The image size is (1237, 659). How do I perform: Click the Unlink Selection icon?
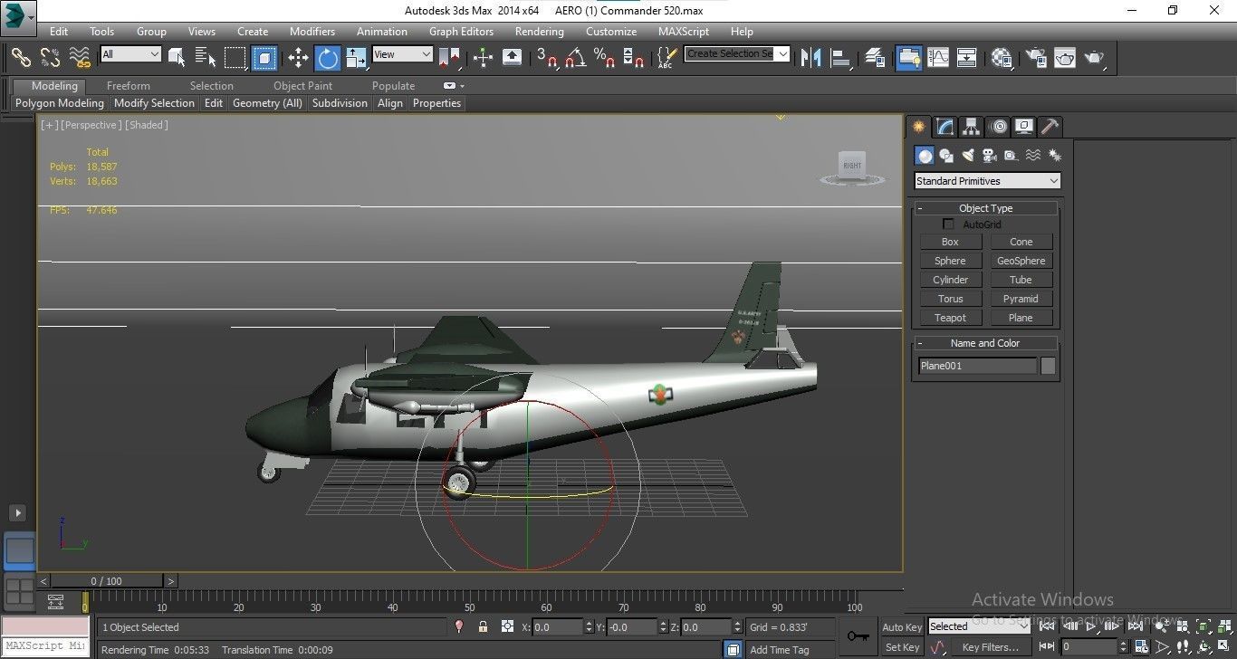pyautogui.click(x=50, y=57)
